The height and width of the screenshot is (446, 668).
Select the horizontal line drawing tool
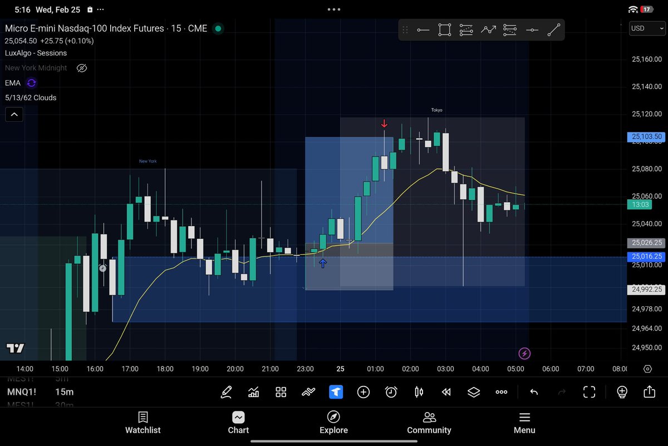pyautogui.click(x=532, y=30)
